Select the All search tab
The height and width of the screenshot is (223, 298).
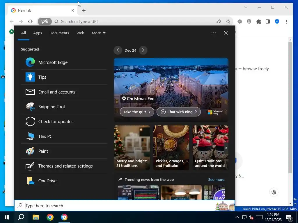click(x=23, y=33)
